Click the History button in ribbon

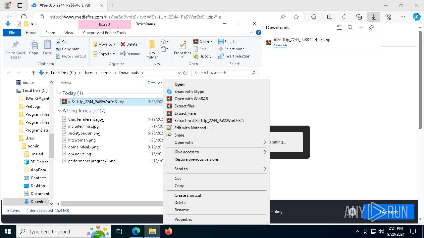click(202, 56)
